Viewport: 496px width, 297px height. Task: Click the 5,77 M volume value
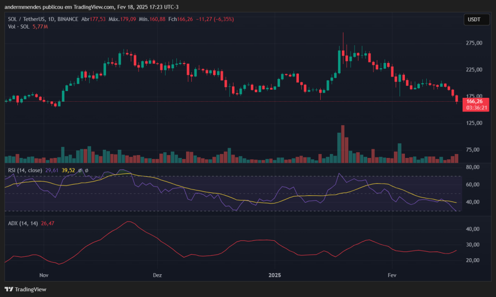coord(40,27)
